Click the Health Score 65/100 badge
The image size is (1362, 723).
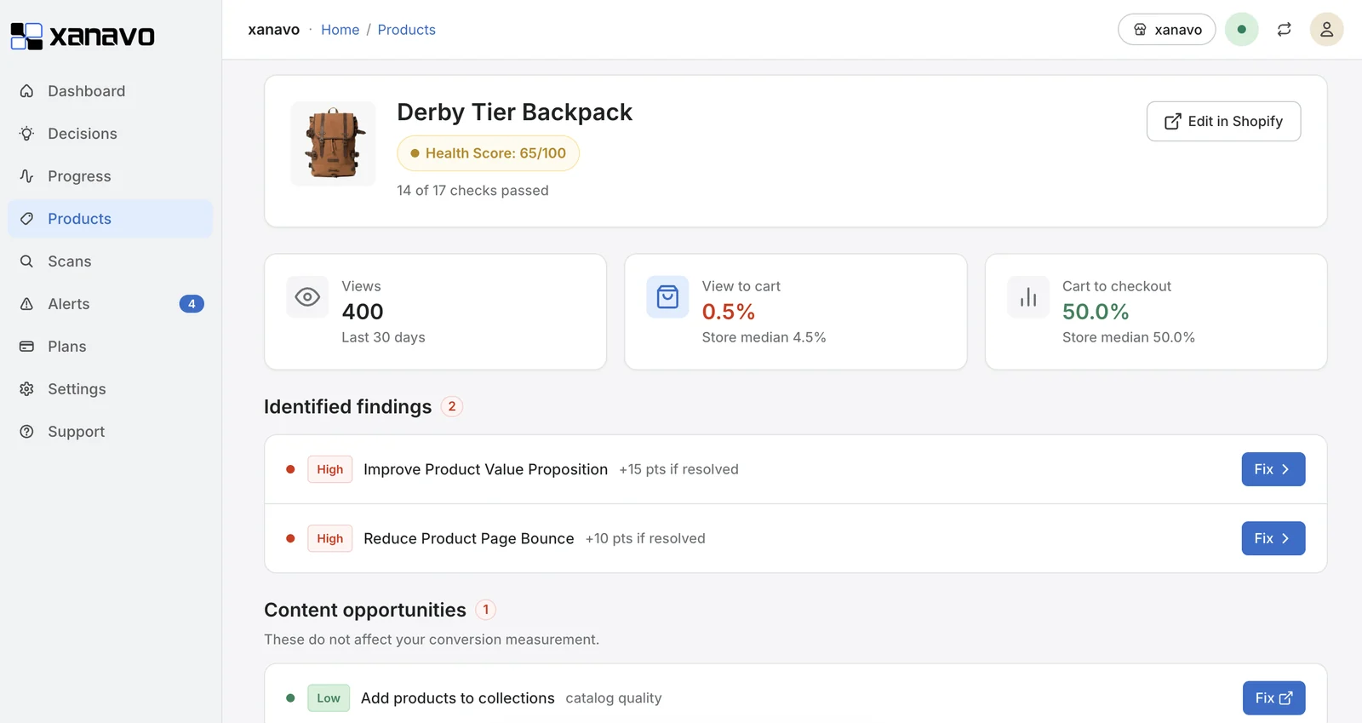488,153
